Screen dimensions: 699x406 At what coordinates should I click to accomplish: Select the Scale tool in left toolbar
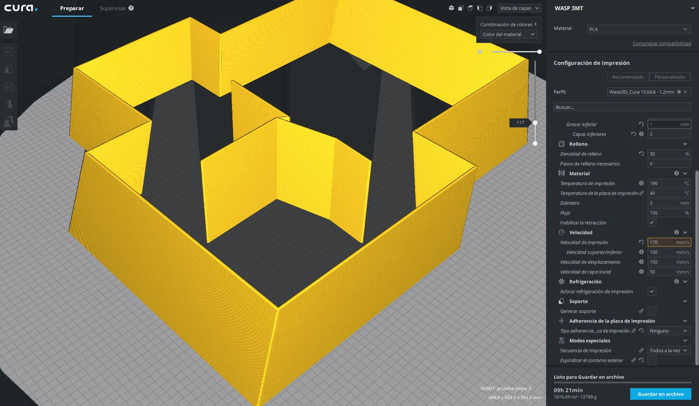pyautogui.click(x=8, y=69)
